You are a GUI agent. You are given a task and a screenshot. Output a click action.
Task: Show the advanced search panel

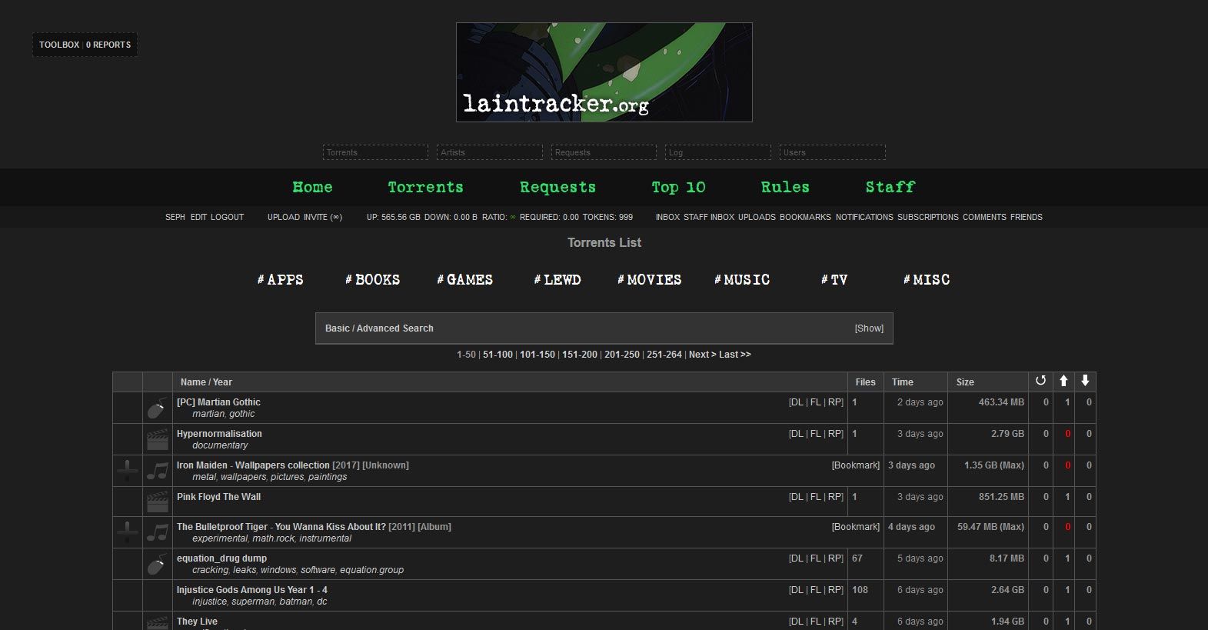tap(869, 328)
